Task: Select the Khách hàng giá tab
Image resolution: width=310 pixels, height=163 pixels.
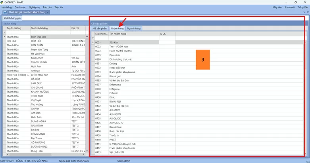Action: [12, 18]
